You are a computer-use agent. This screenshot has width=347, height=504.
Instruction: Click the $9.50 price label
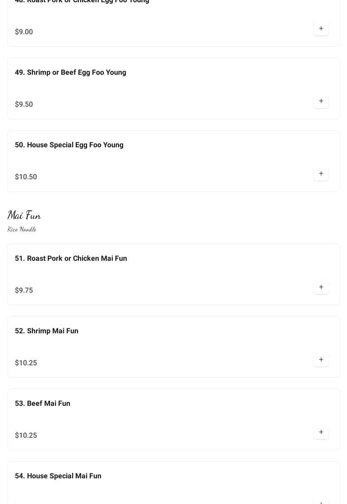pos(24,104)
